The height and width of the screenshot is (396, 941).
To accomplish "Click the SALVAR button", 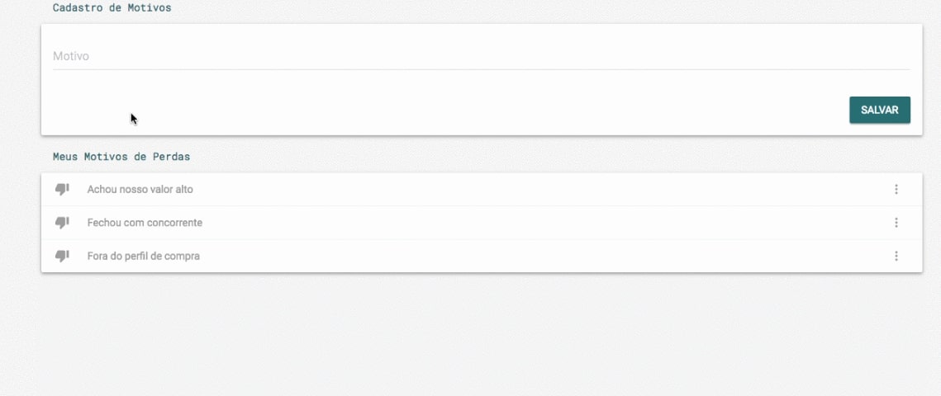I will pyautogui.click(x=880, y=111).
